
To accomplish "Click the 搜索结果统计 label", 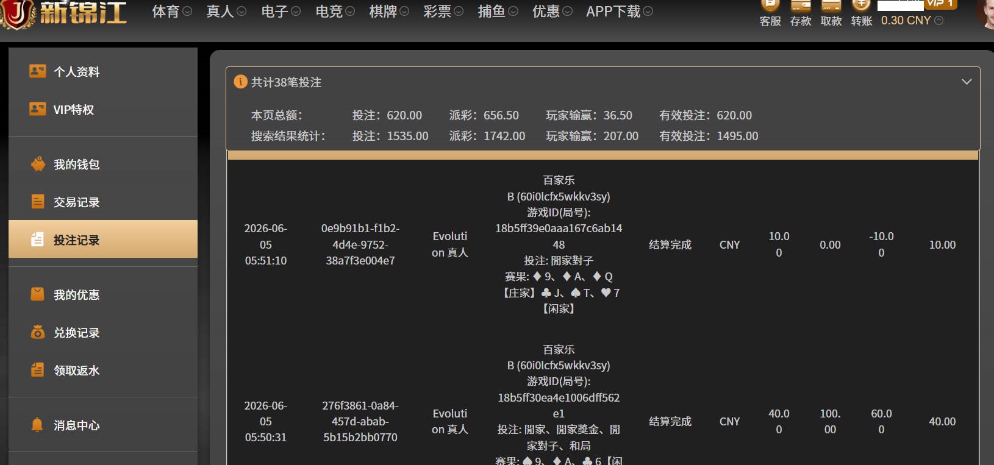I will pos(288,136).
